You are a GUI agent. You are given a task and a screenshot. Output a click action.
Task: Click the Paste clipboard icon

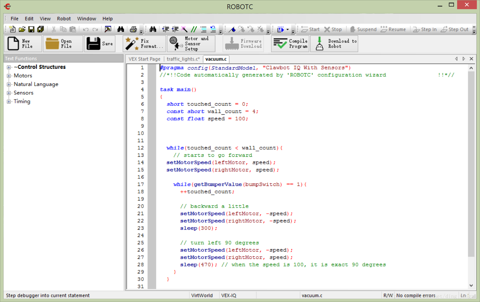73,29
